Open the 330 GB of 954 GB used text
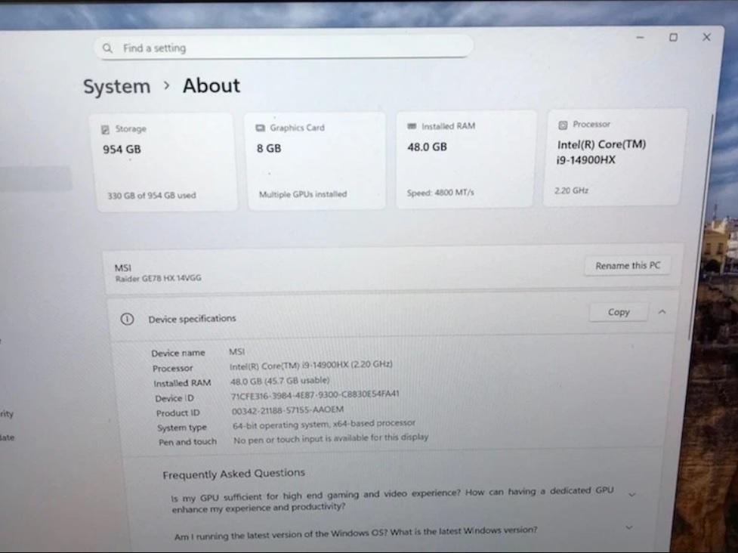This screenshot has height=553, width=738. 151,196
